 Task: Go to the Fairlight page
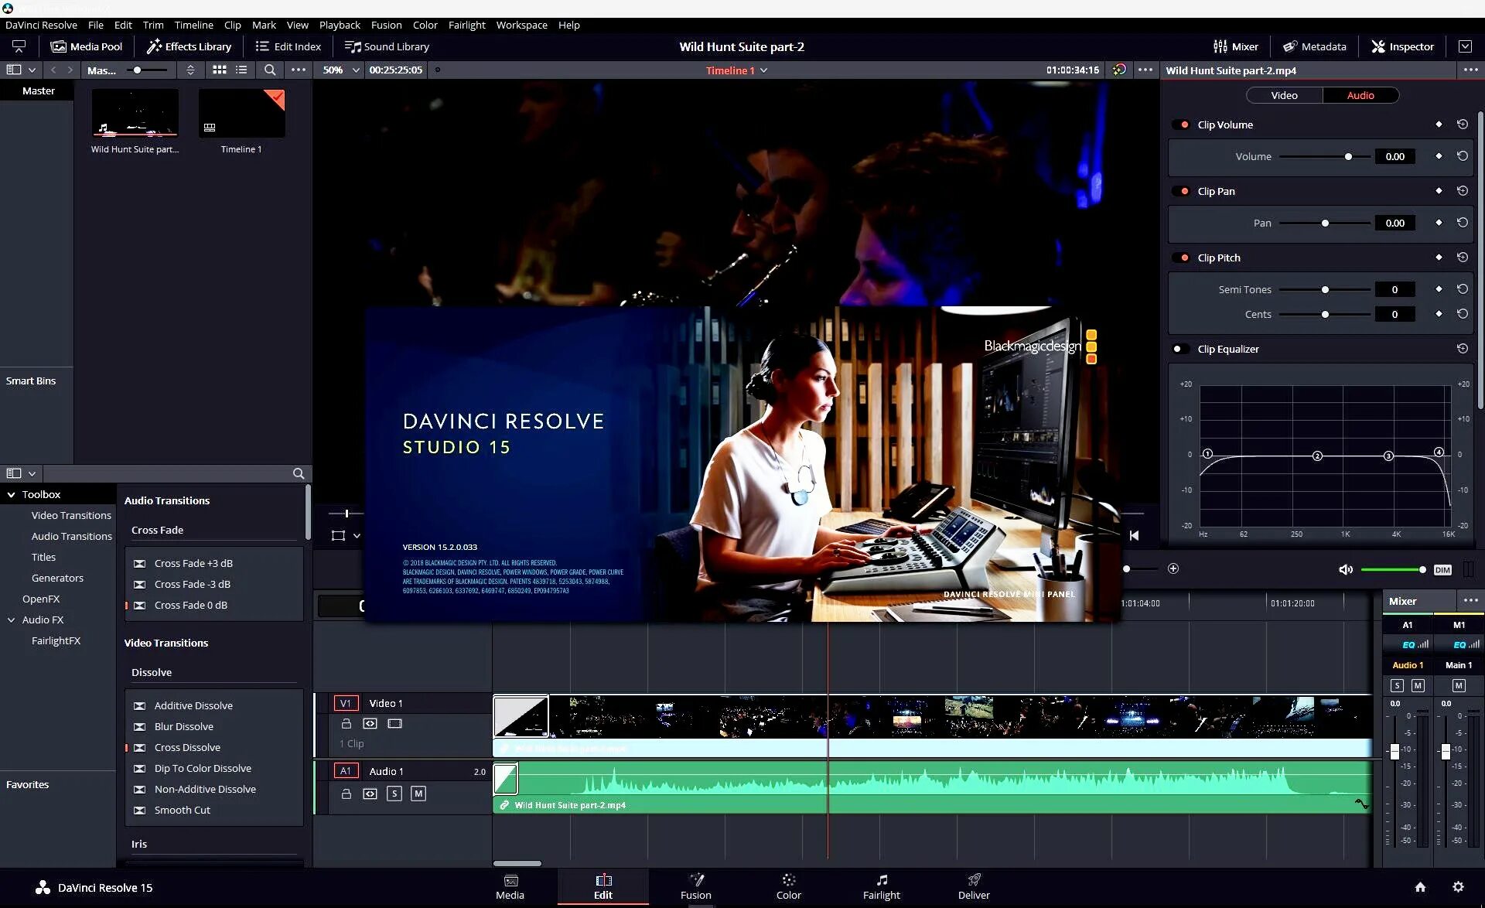(881, 886)
